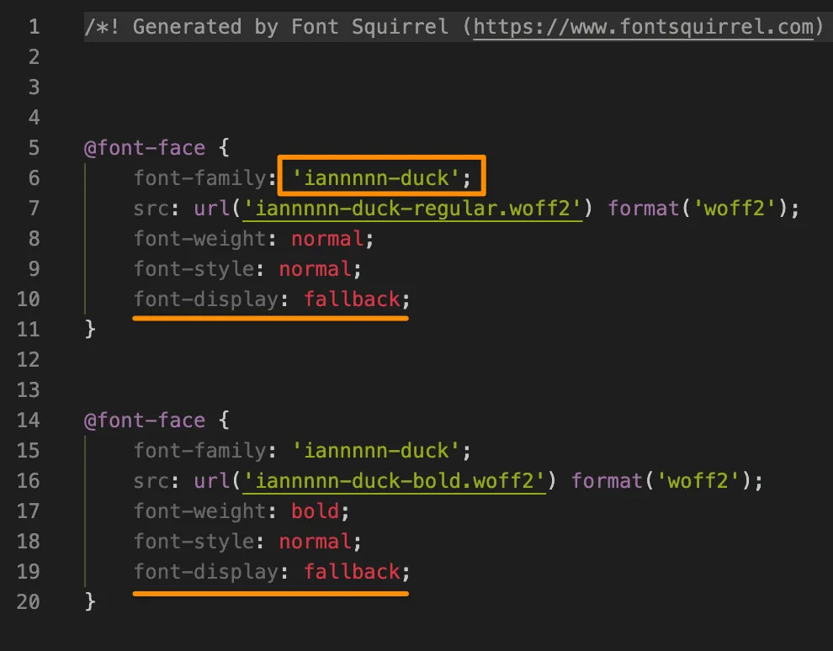Click the 'src' property on line 7
Screen dimensions: 833x651
coord(150,208)
